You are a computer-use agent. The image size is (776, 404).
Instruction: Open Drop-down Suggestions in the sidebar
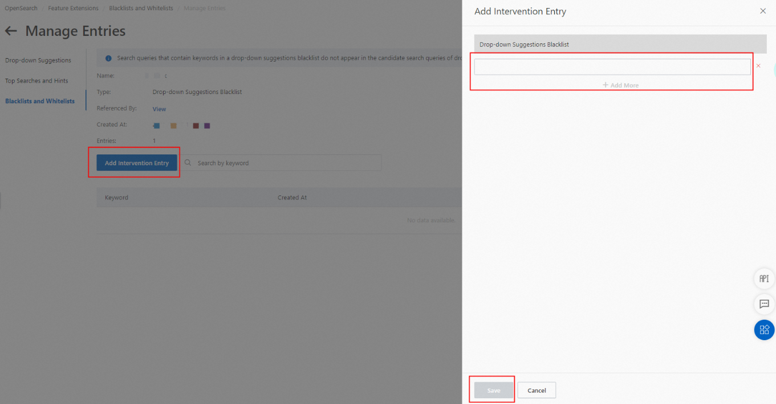[38, 60]
